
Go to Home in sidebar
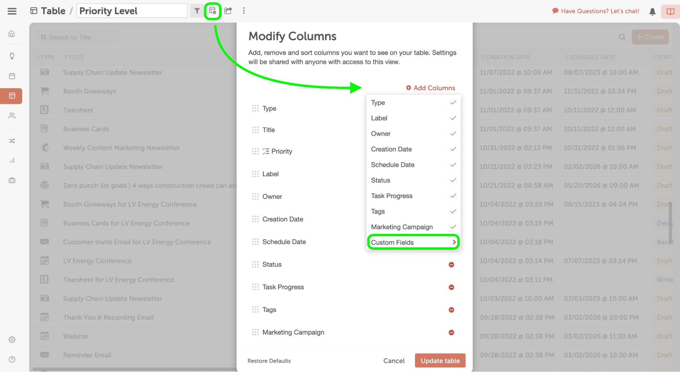click(x=12, y=34)
